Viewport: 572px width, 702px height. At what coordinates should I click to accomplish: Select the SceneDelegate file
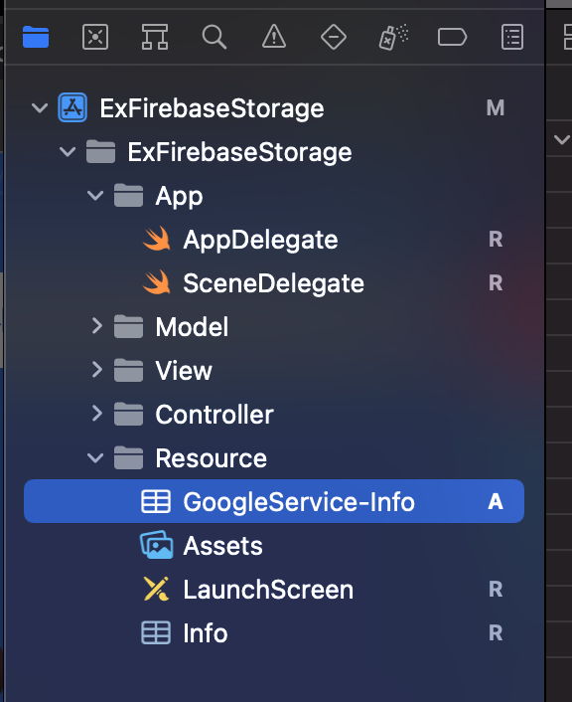(x=273, y=283)
